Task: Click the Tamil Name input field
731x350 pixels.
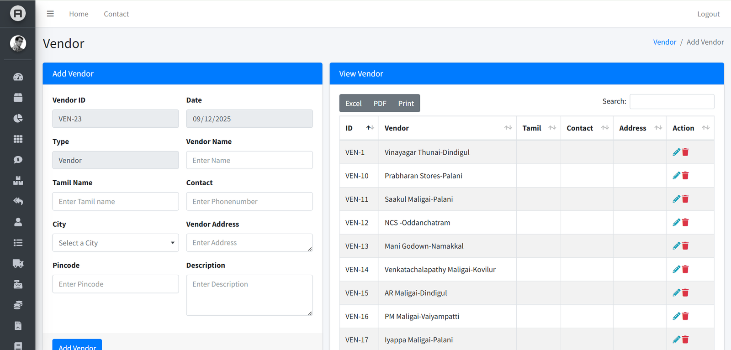Action: (x=116, y=201)
